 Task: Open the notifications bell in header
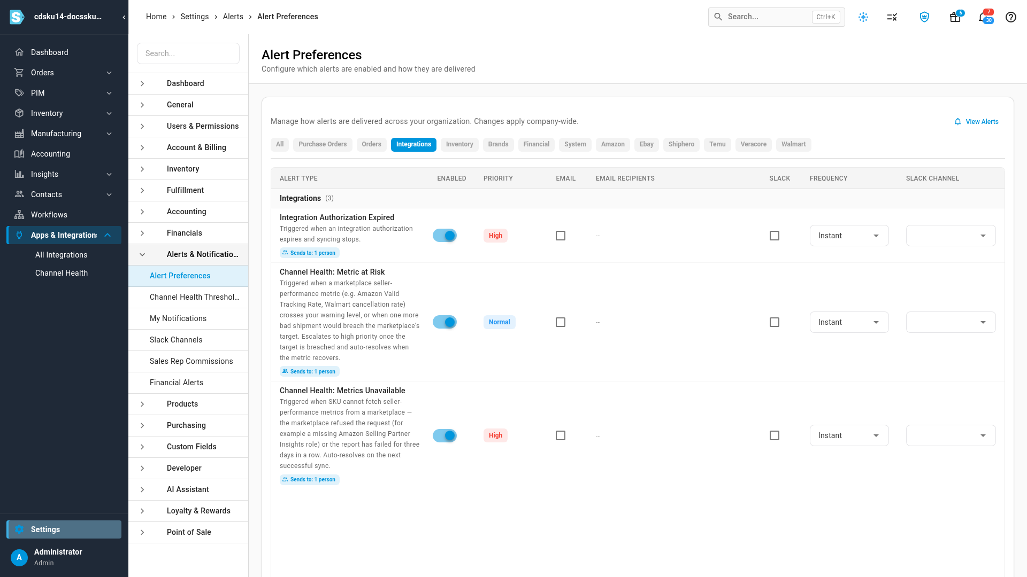pos(983,17)
